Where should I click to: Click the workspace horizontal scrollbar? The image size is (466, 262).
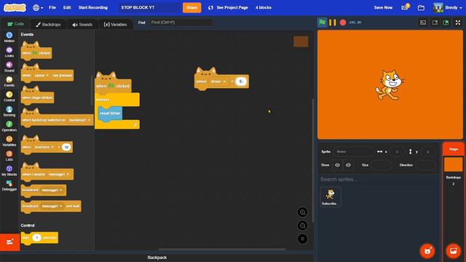[x=221, y=249]
